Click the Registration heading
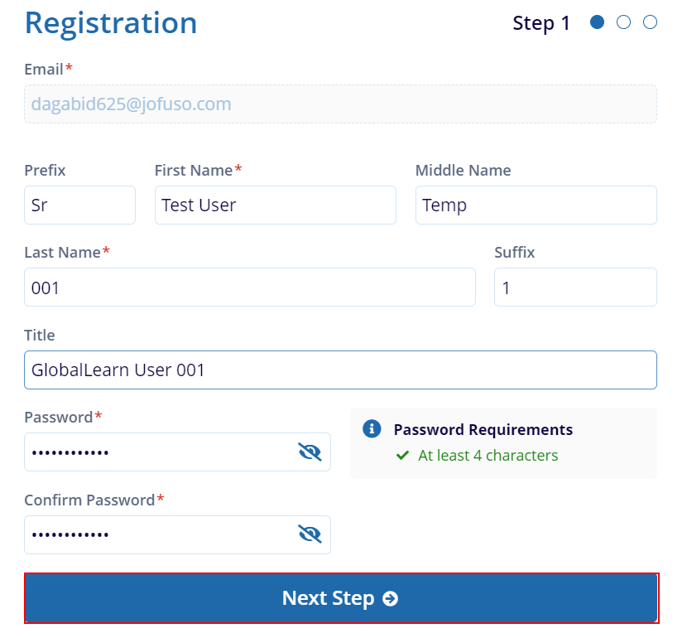The width and height of the screenshot is (687, 638). [x=111, y=23]
